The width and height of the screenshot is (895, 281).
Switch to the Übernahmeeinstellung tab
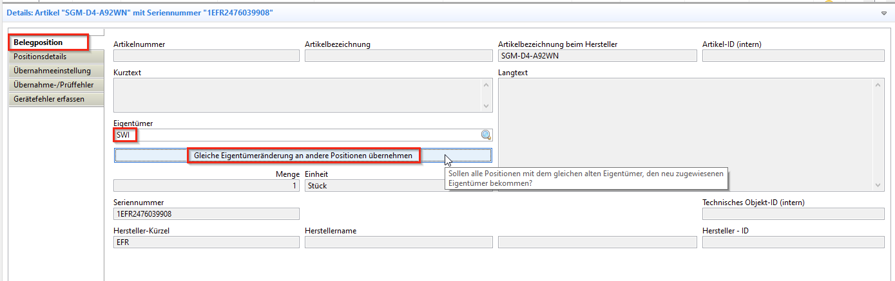52,71
